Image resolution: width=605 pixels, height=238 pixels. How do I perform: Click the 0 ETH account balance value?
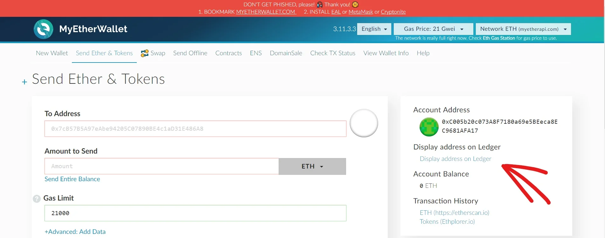click(x=428, y=186)
